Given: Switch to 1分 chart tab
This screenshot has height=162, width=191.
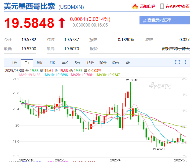Looking at the screenshot, I should (x=14, y=63).
